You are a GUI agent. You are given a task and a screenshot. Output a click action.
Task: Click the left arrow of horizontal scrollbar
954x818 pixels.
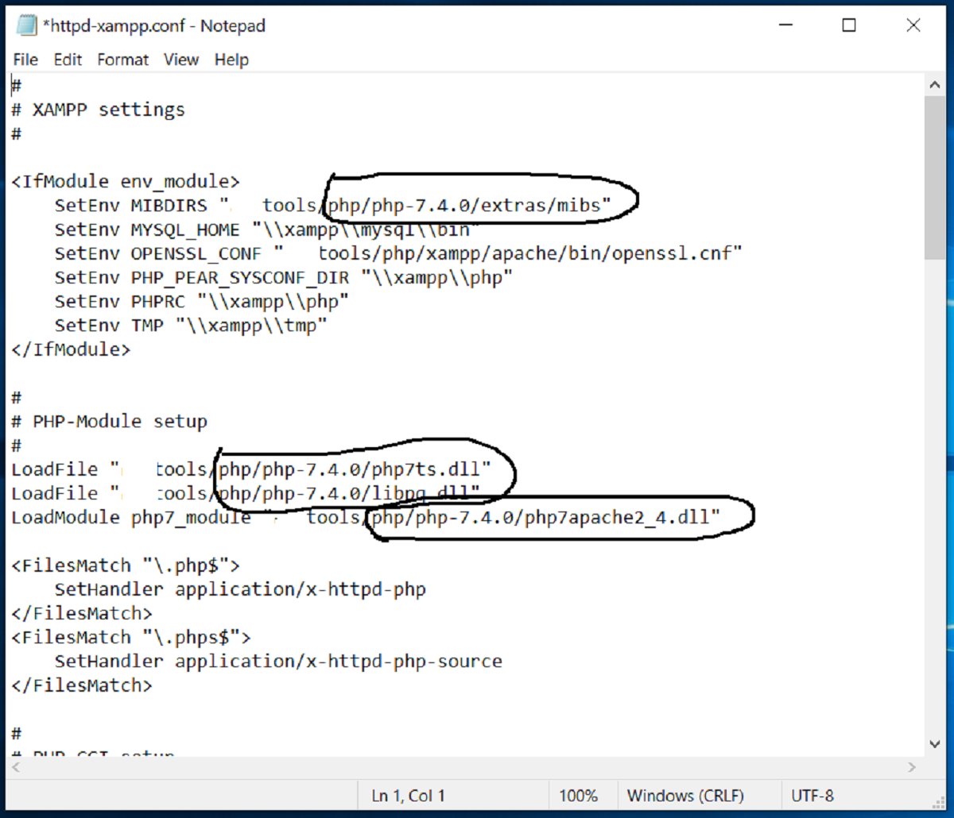point(17,767)
